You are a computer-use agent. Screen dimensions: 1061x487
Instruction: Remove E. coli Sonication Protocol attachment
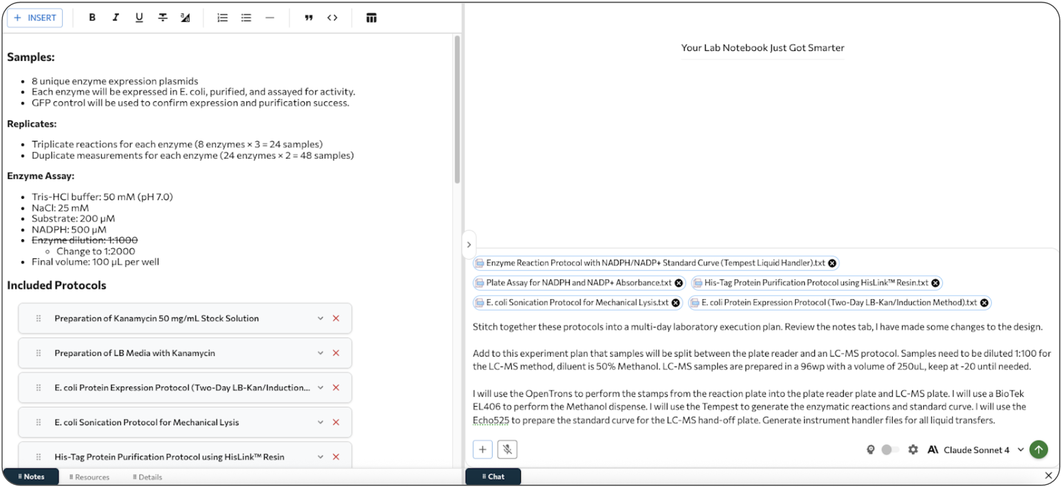[676, 302]
